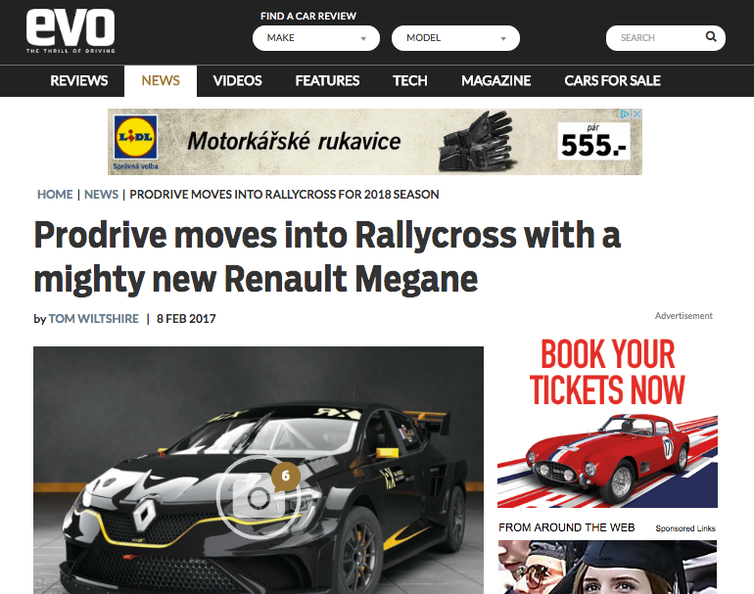Click the HOME breadcrumb link
The height and width of the screenshot is (594, 754).
55,194
